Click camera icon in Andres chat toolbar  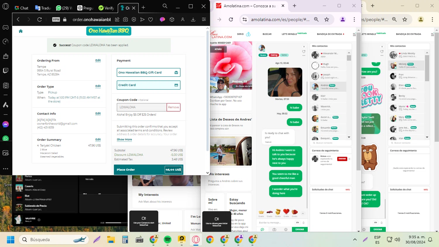click(x=274, y=230)
